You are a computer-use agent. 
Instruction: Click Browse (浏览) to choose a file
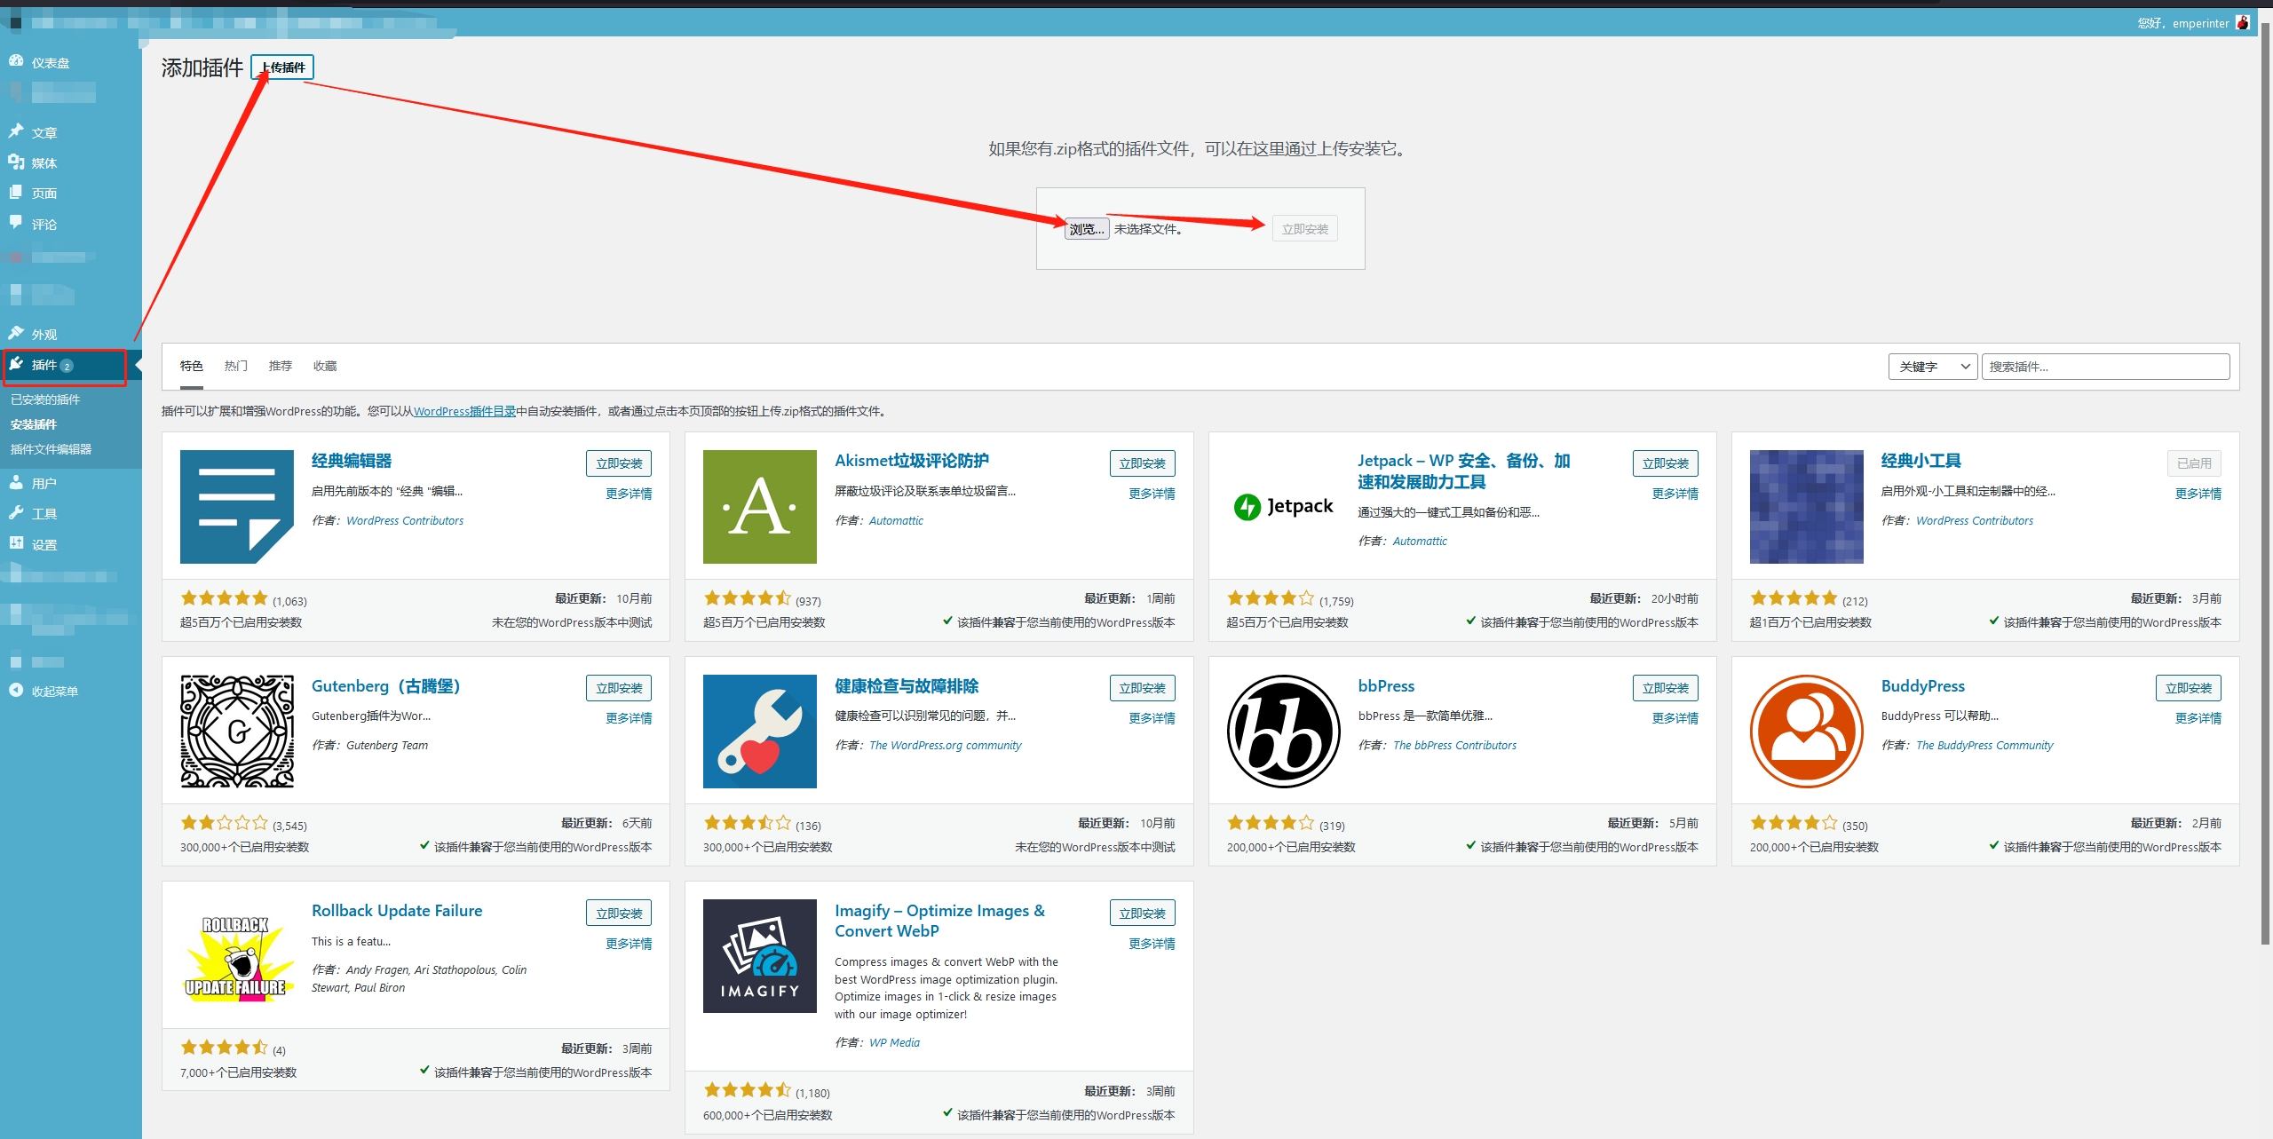pos(1086,229)
